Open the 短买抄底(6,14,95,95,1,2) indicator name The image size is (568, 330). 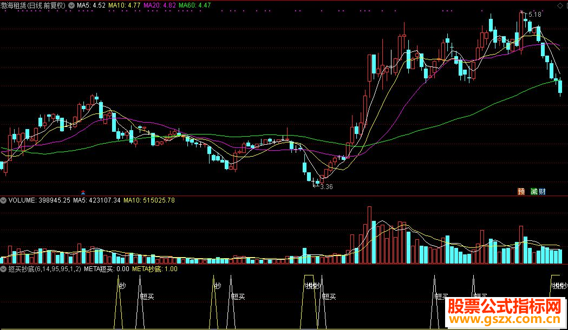pos(45,268)
